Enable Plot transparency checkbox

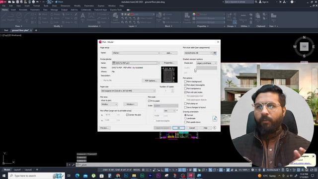[185, 89]
